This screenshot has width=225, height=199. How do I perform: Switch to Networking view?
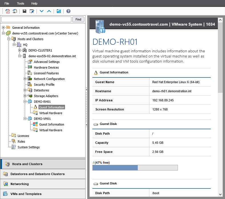[x=43, y=184]
